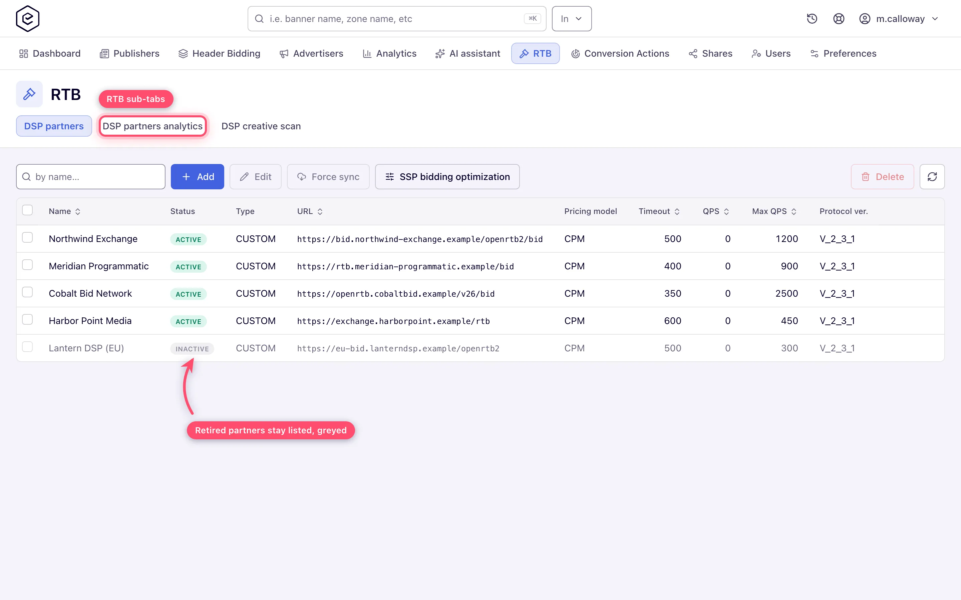Viewport: 961px width, 600px height.
Task: Open Preferences in navigation
Action: [x=844, y=54]
